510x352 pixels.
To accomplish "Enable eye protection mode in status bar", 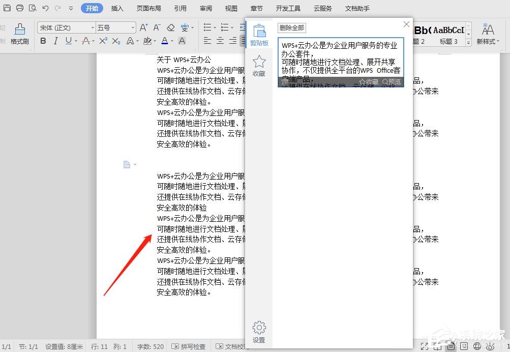I will coord(490,346).
